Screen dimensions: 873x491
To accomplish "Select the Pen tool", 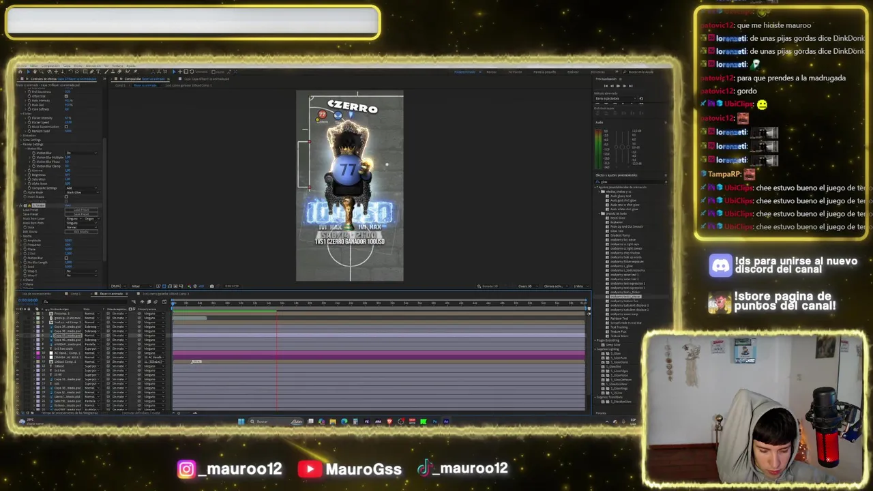I will (x=91, y=72).
